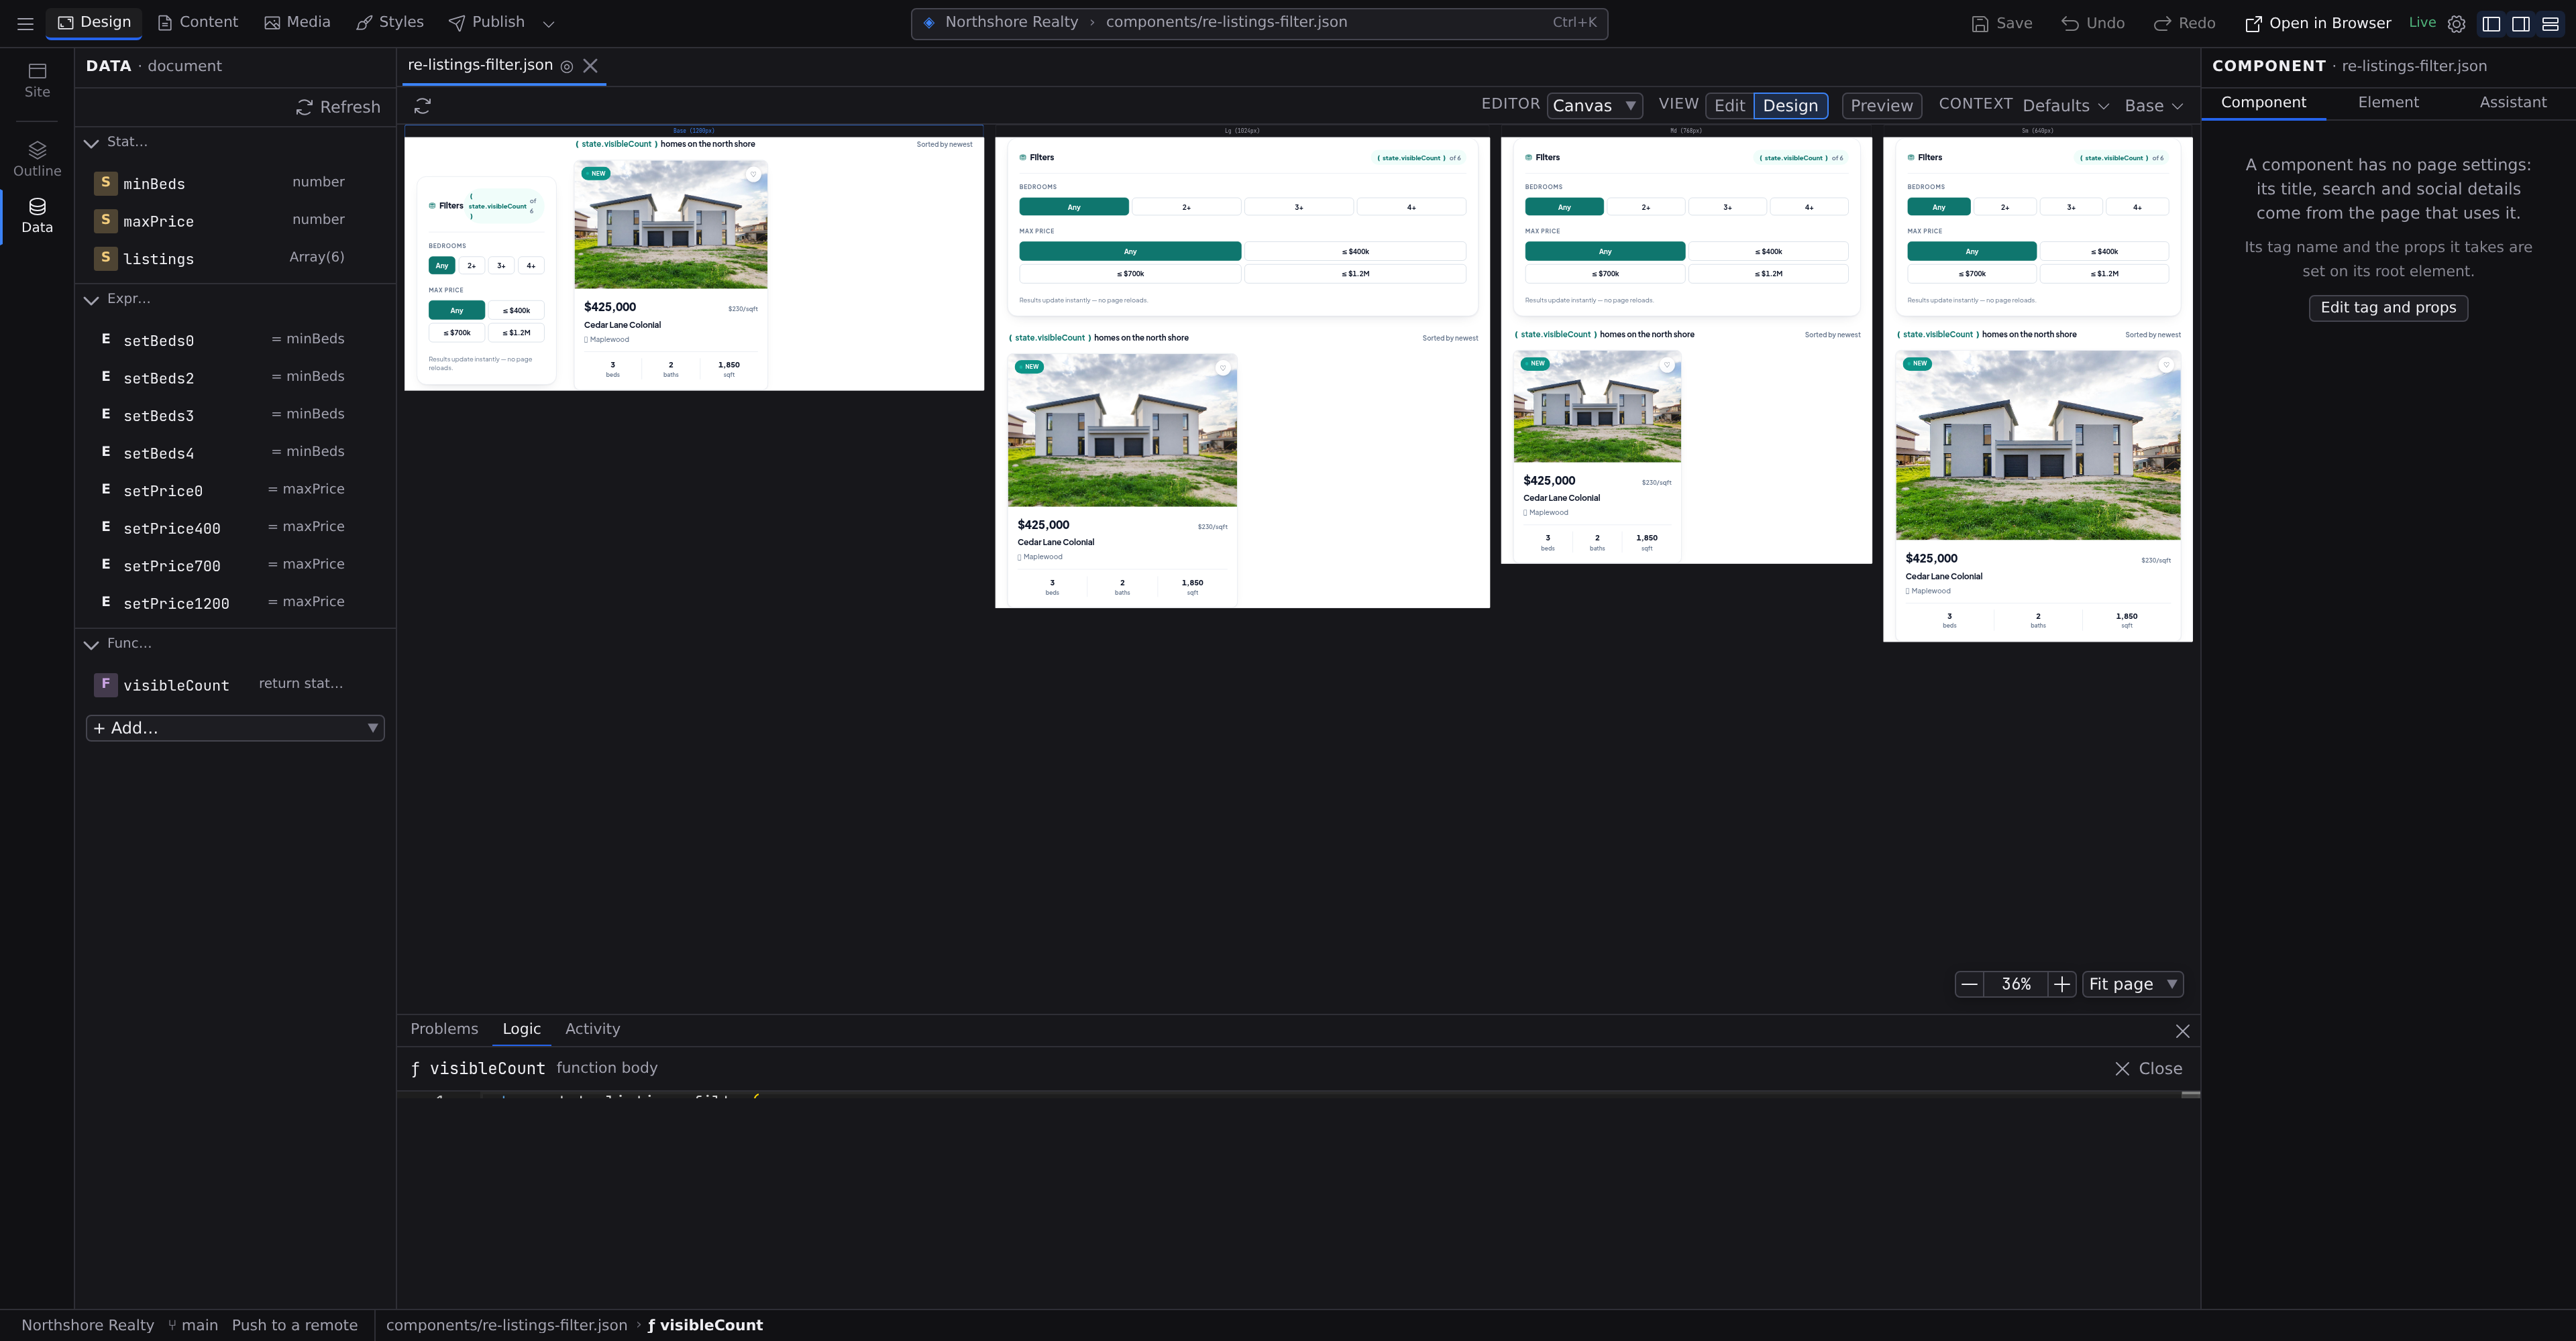Toggle the bottom panel layout icon
This screenshot has height=1341, width=2576.
point(2550,24)
